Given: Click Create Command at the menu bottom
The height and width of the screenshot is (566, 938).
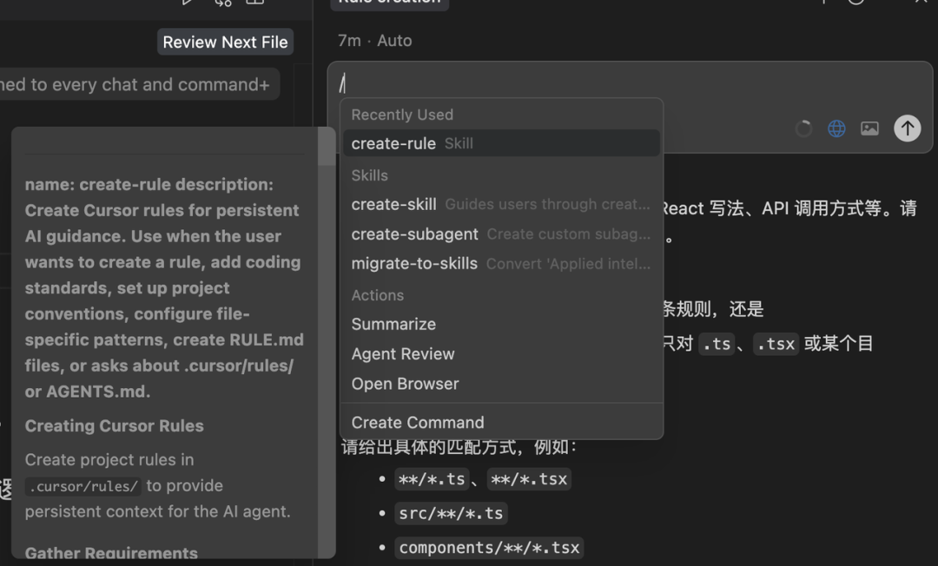Looking at the screenshot, I should [x=501, y=423].
